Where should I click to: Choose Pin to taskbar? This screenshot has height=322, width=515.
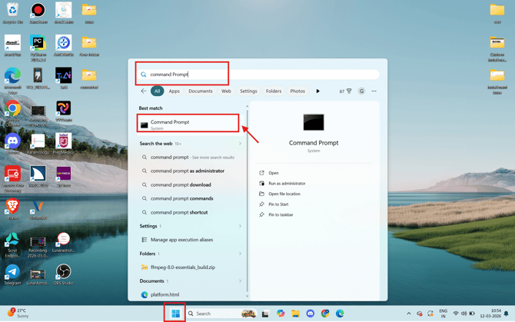pyautogui.click(x=281, y=214)
